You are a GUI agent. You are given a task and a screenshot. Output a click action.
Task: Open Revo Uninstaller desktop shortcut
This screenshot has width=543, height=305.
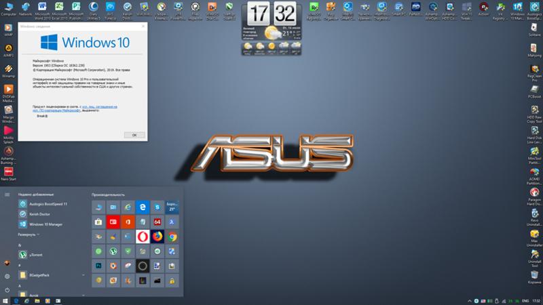click(534, 217)
